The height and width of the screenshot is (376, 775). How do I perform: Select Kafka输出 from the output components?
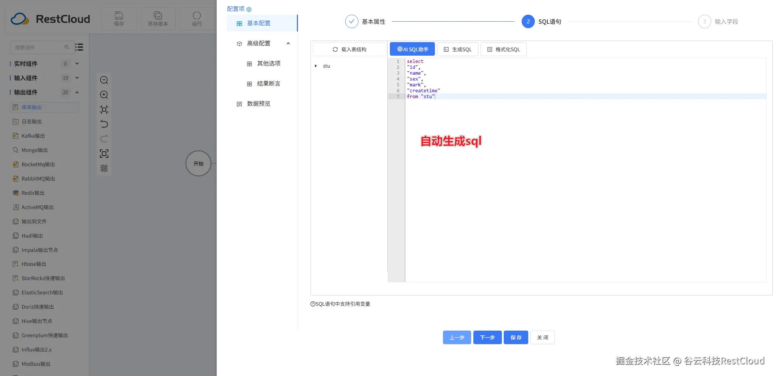coord(32,136)
